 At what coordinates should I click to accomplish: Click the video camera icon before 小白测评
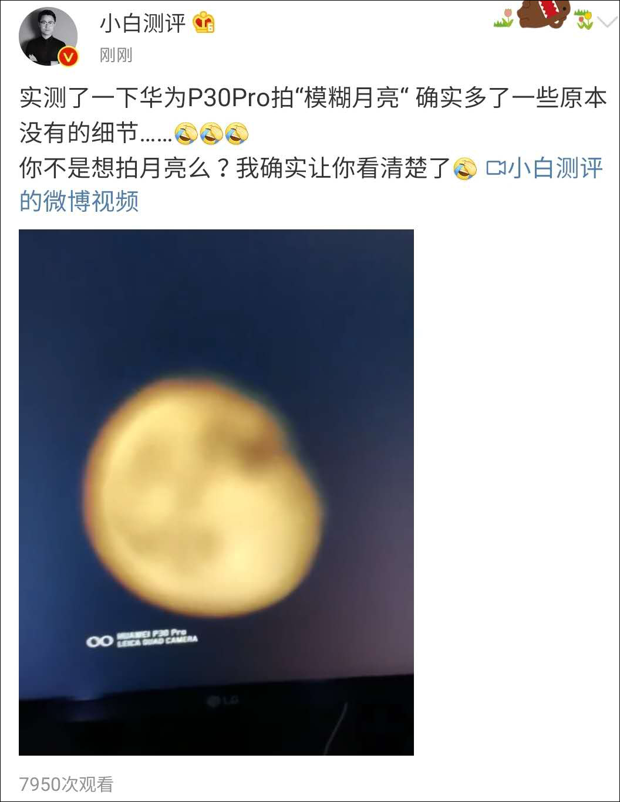pos(496,168)
